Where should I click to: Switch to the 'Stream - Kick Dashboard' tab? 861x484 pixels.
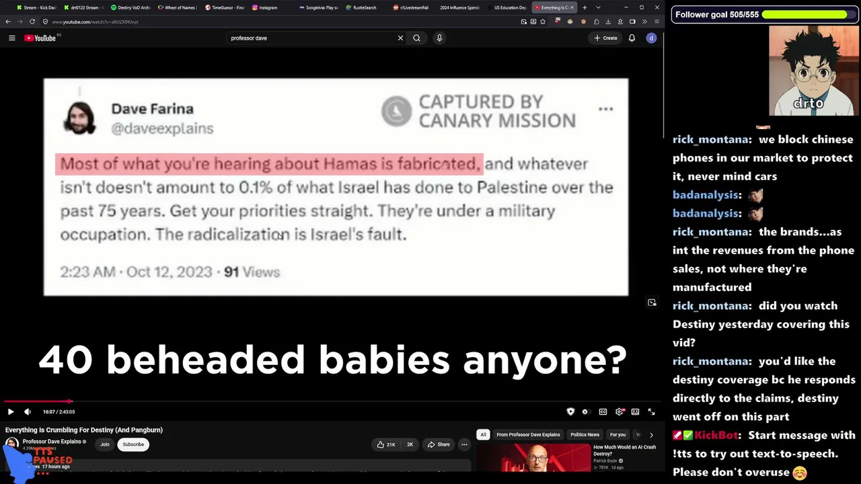36,7
